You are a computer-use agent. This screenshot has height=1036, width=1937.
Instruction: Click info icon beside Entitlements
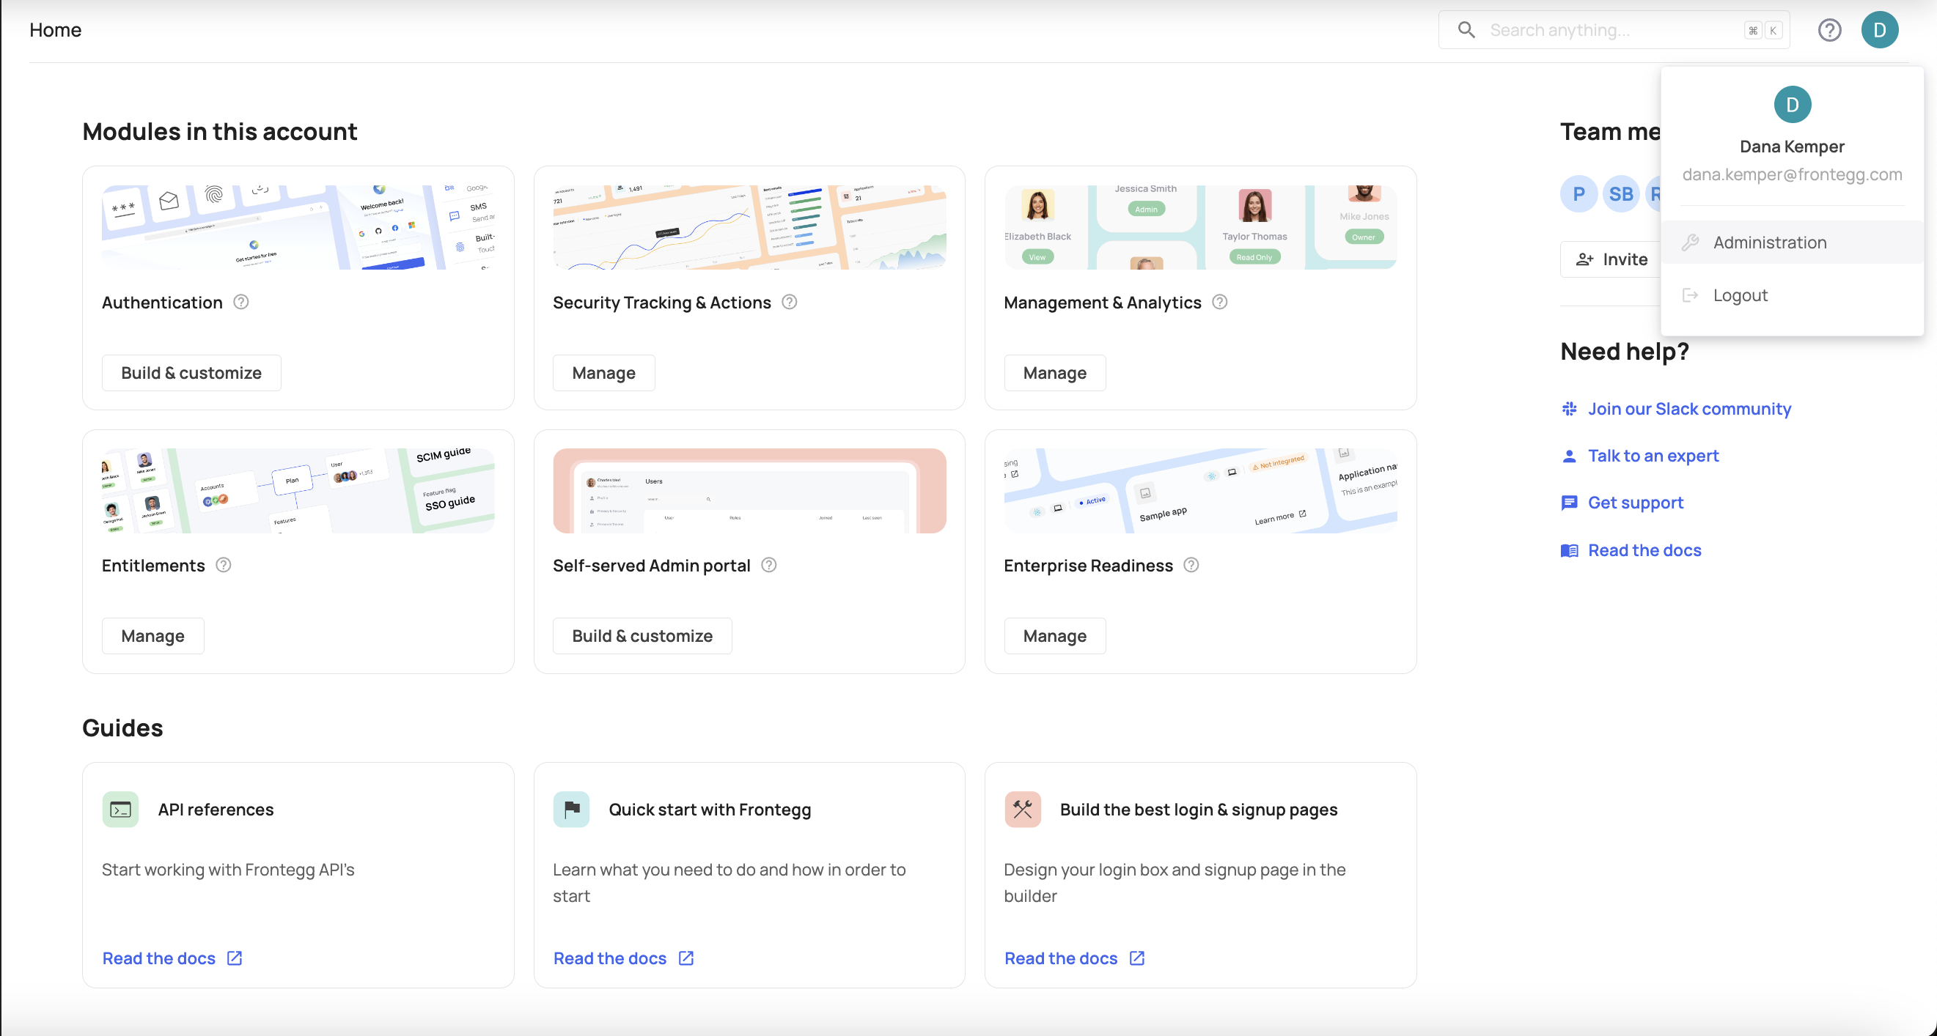[x=224, y=565]
